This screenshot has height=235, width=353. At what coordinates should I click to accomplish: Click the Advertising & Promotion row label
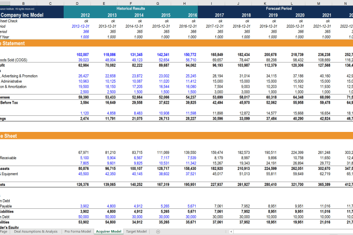pyautogui.click(x=19, y=76)
